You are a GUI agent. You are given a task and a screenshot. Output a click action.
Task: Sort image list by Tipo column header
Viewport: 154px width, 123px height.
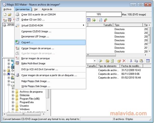(128, 25)
